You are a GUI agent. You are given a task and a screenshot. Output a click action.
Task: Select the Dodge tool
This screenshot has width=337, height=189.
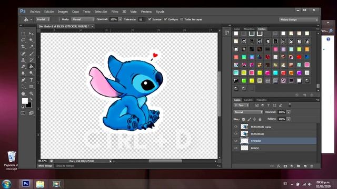point(32,73)
